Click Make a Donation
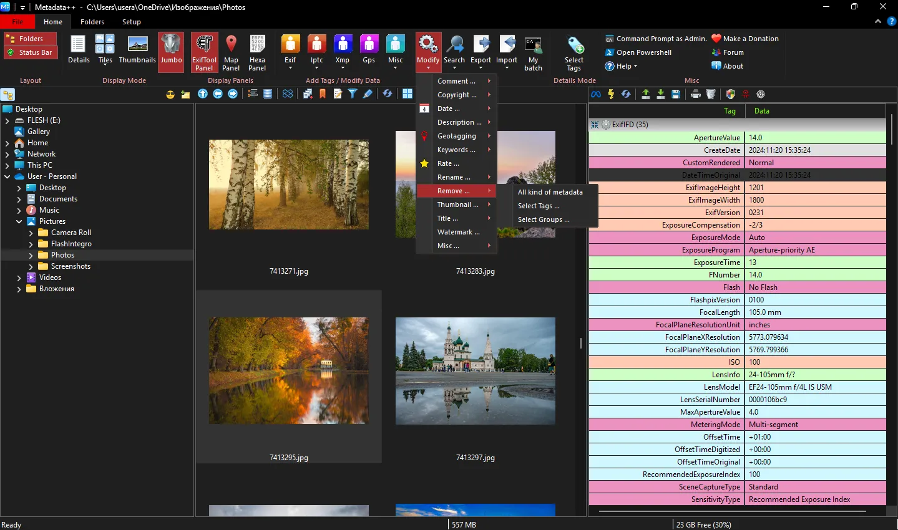898x530 pixels. click(x=745, y=39)
